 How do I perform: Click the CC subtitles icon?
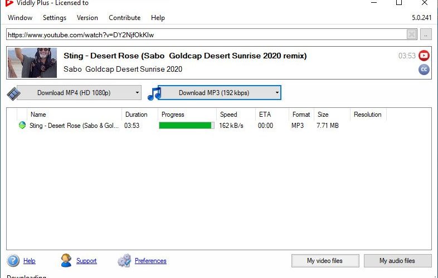(424, 69)
